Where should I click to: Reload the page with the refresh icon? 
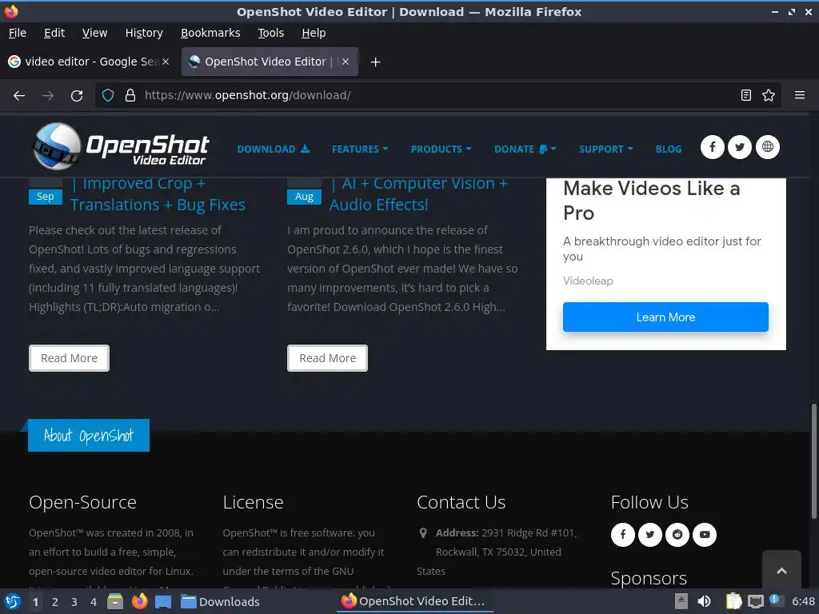click(x=77, y=96)
